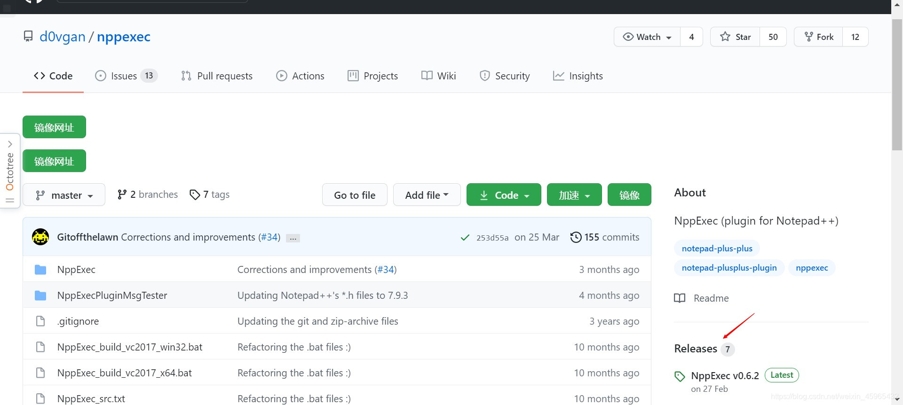Open the Releases heading link
Image resolution: width=903 pixels, height=405 pixels.
pos(696,348)
